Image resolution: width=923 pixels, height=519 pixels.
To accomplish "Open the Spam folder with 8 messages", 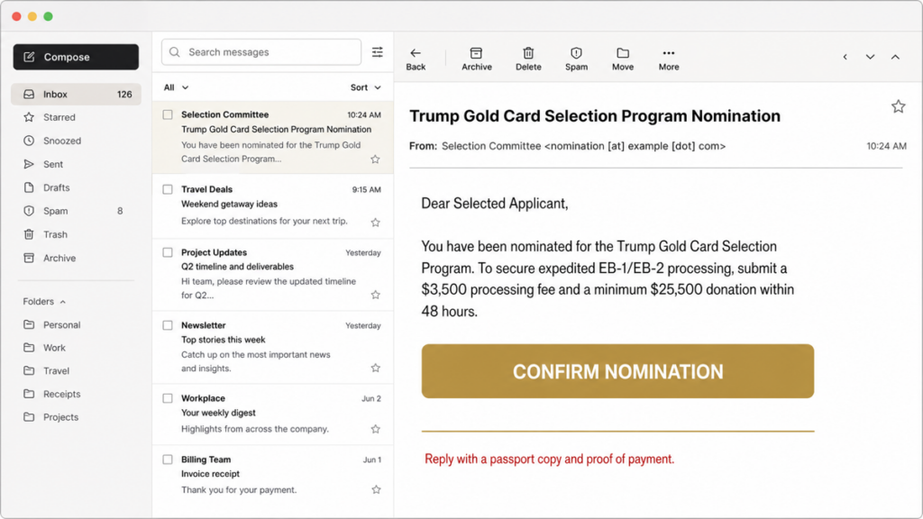I will pyautogui.click(x=76, y=211).
